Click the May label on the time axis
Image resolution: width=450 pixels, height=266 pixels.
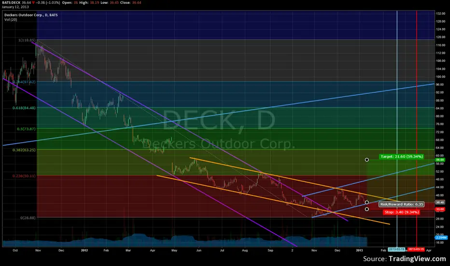tap(174, 251)
